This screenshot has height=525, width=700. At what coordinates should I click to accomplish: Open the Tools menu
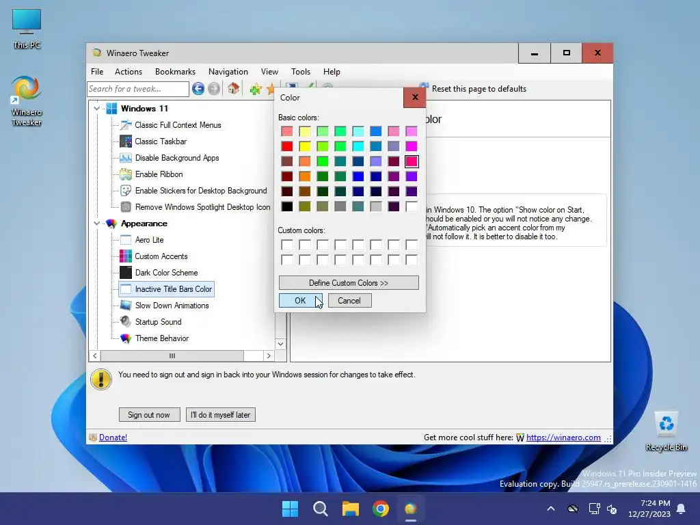301,71
